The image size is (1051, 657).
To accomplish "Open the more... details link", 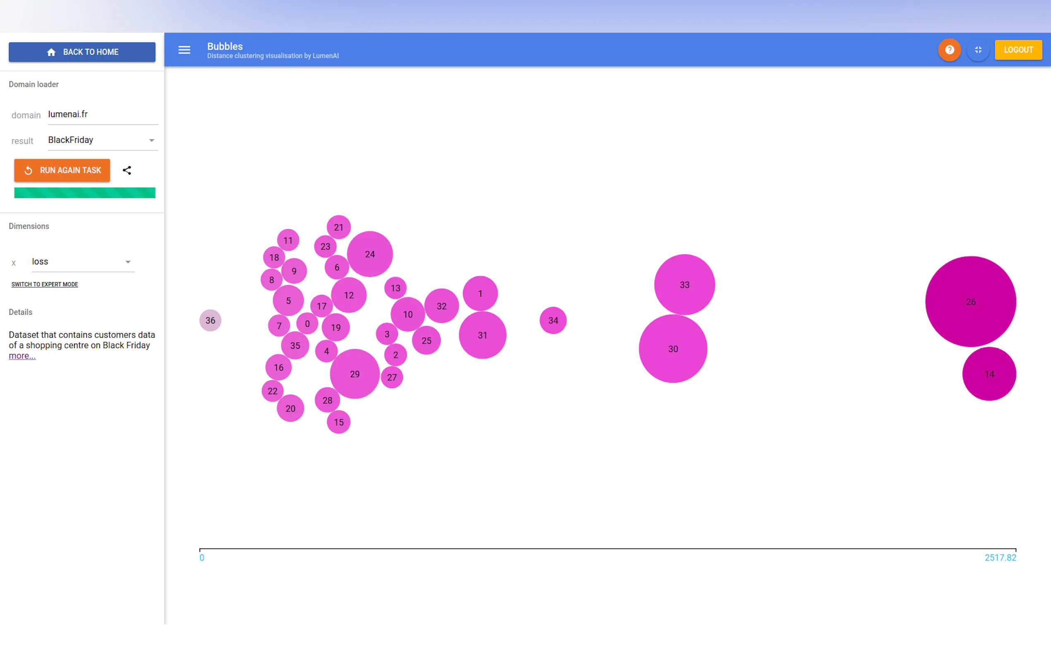I will 22,356.
